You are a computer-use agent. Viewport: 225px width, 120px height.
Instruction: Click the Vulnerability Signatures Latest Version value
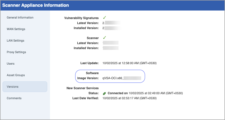111,23
